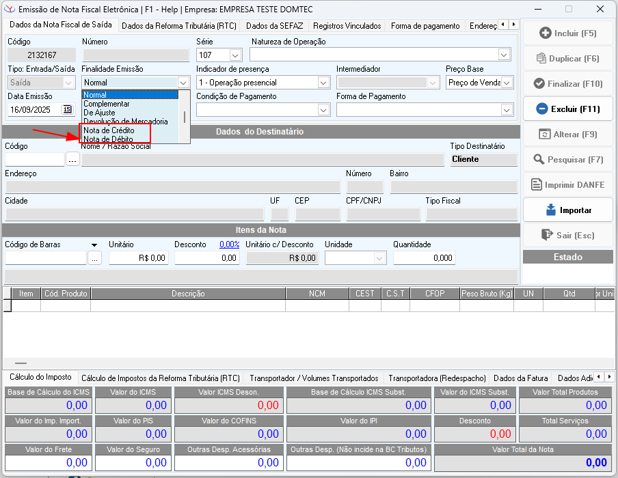Click the Finalizar (F10) checkmark icon
618x478 pixels.
(538, 83)
